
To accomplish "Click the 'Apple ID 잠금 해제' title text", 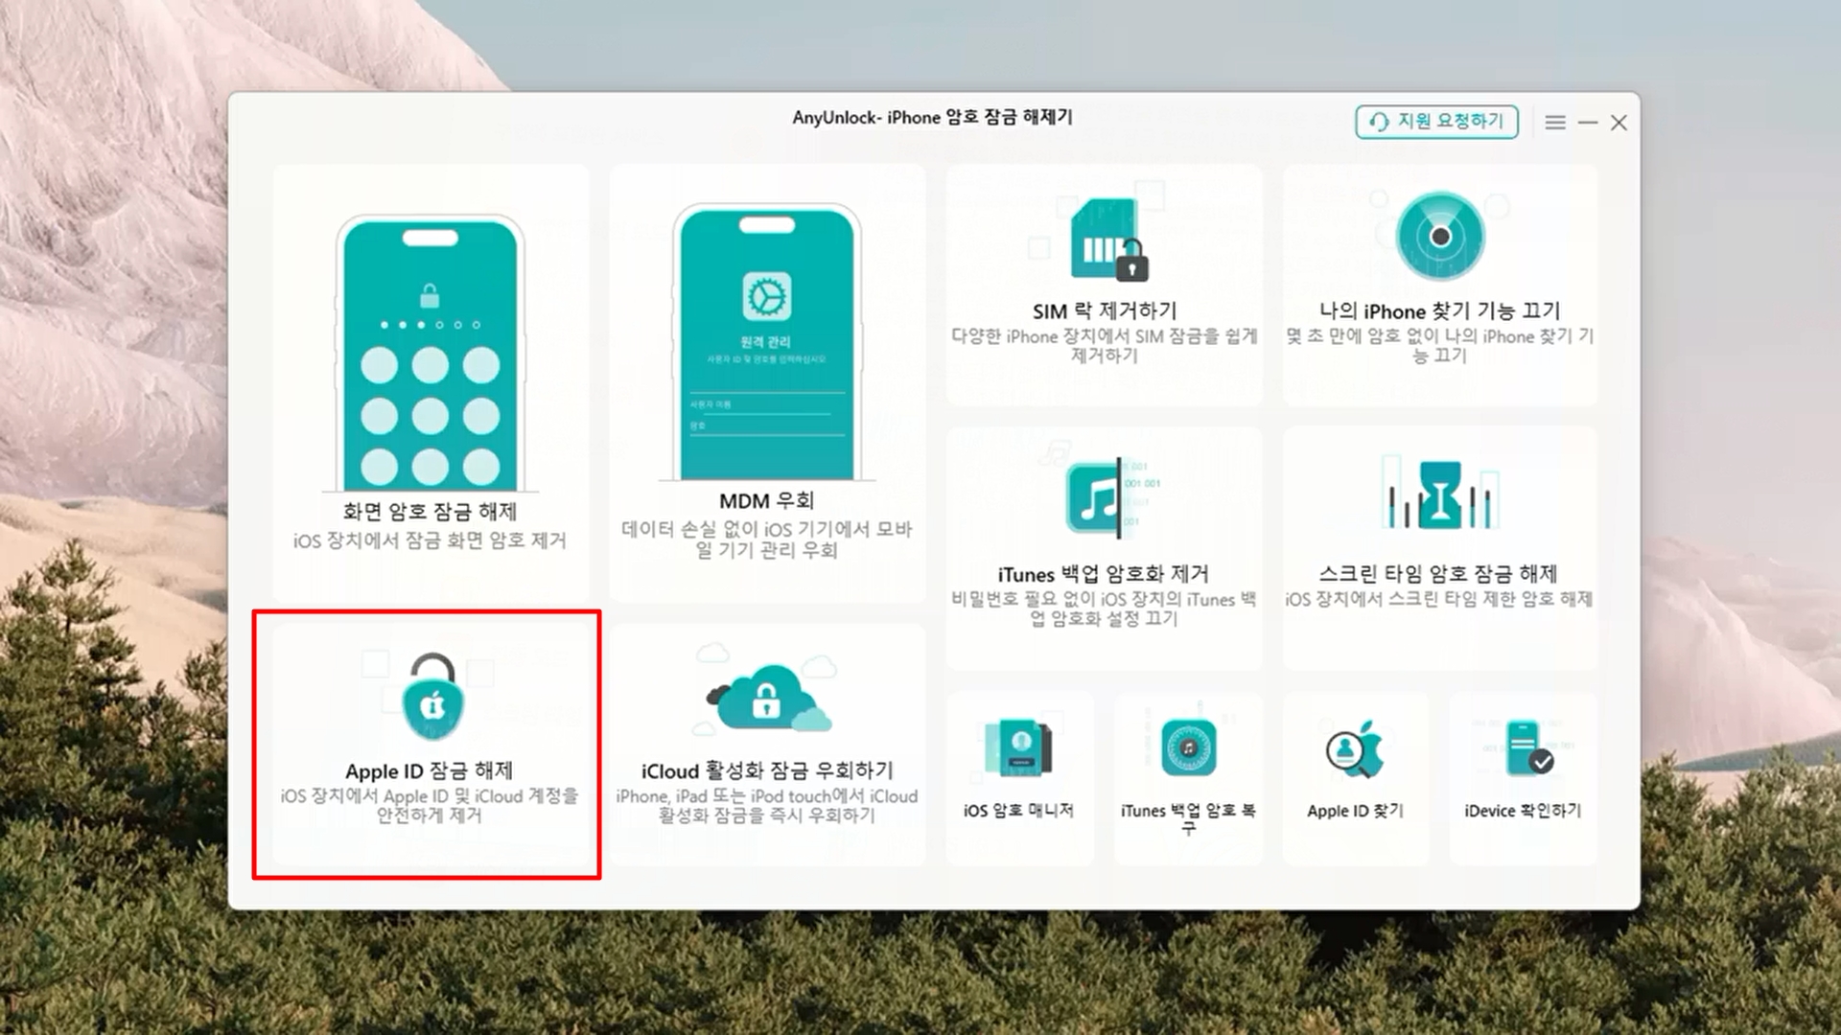I will click(429, 770).
